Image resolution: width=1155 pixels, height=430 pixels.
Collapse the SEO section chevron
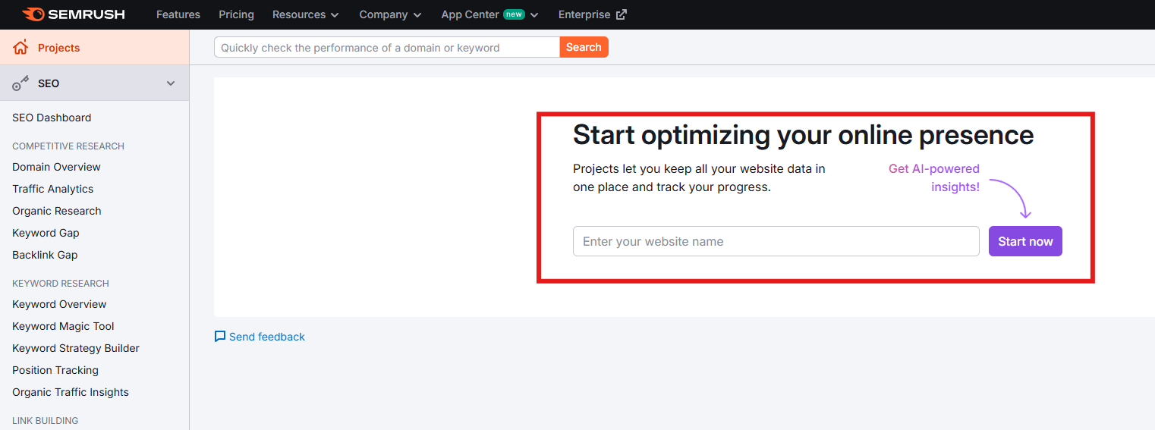point(171,83)
